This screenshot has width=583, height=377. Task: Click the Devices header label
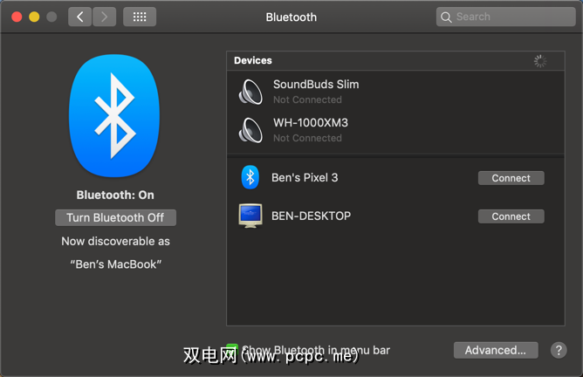(253, 60)
